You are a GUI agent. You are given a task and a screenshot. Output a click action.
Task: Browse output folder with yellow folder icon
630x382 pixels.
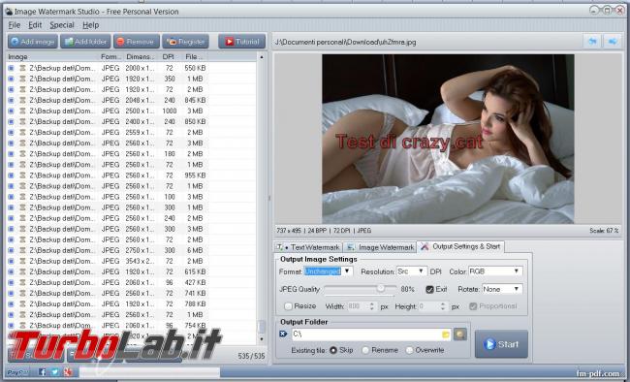[446, 334]
